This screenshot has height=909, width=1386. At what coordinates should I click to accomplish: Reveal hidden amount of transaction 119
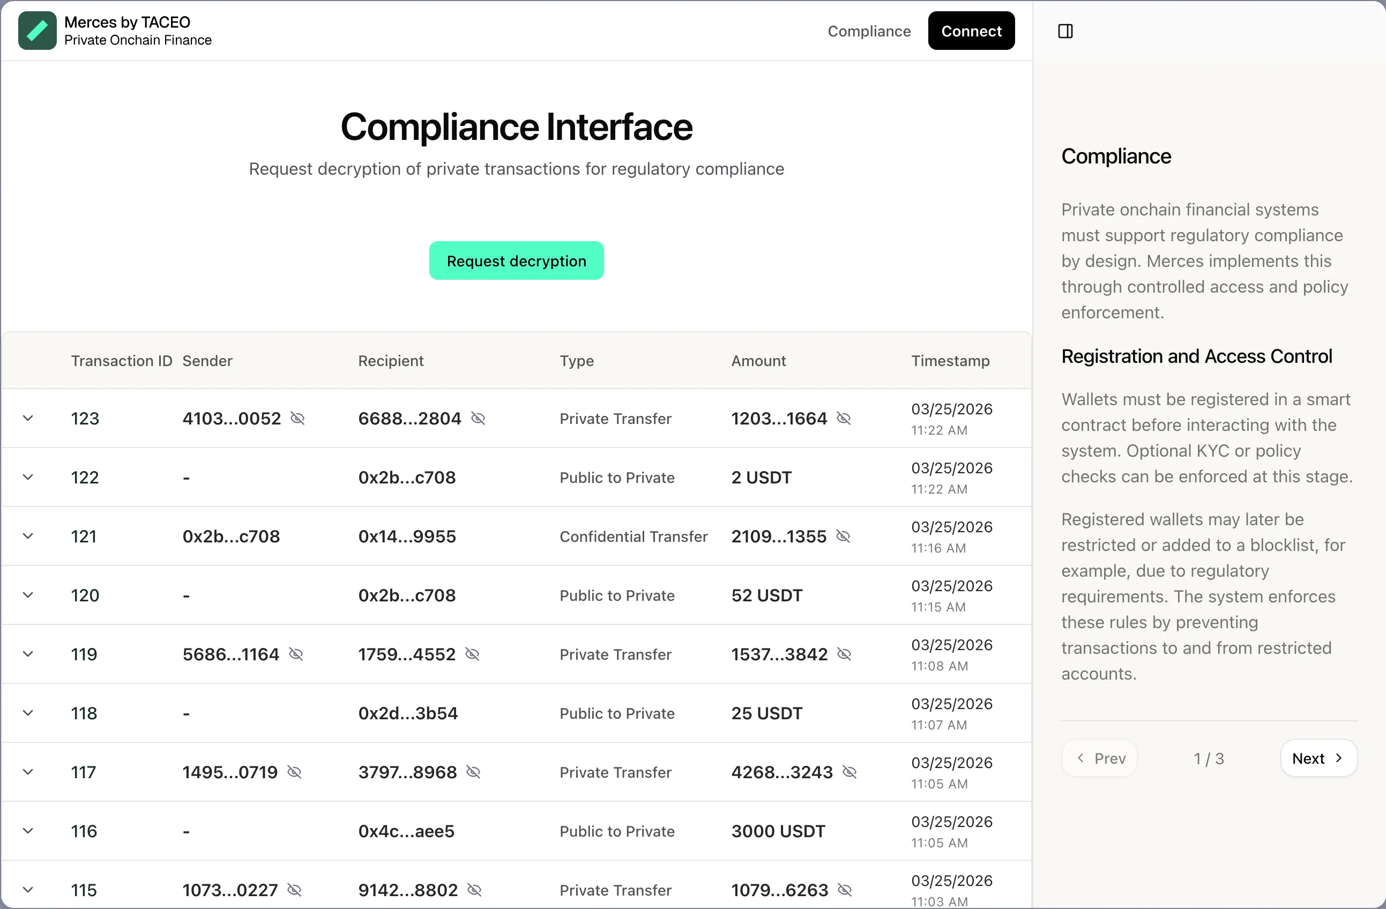click(844, 654)
